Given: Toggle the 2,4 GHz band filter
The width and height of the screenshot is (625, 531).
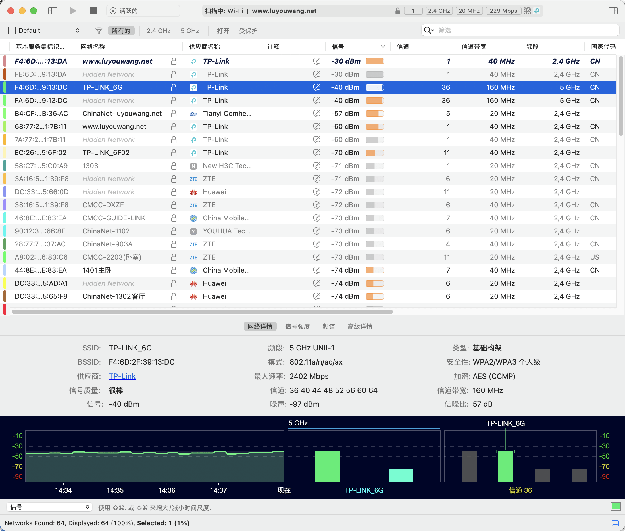Looking at the screenshot, I should coord(159,30).
